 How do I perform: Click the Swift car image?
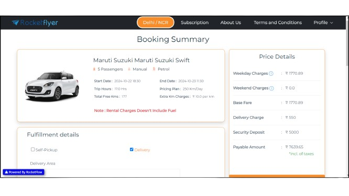(52, 86)
